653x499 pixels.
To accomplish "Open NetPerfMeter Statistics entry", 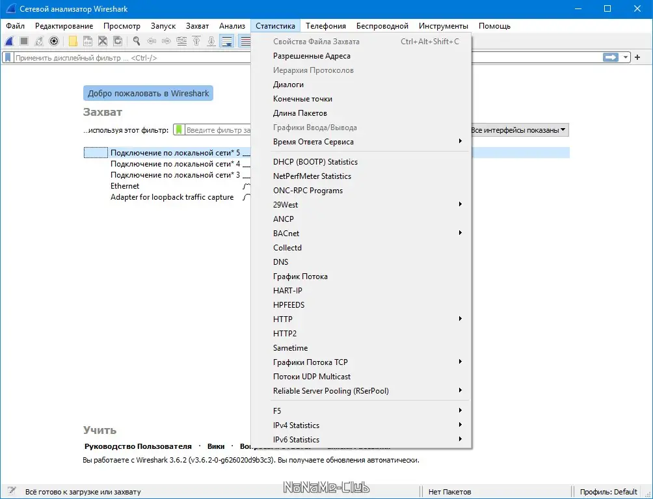I will tap(361, 176).
